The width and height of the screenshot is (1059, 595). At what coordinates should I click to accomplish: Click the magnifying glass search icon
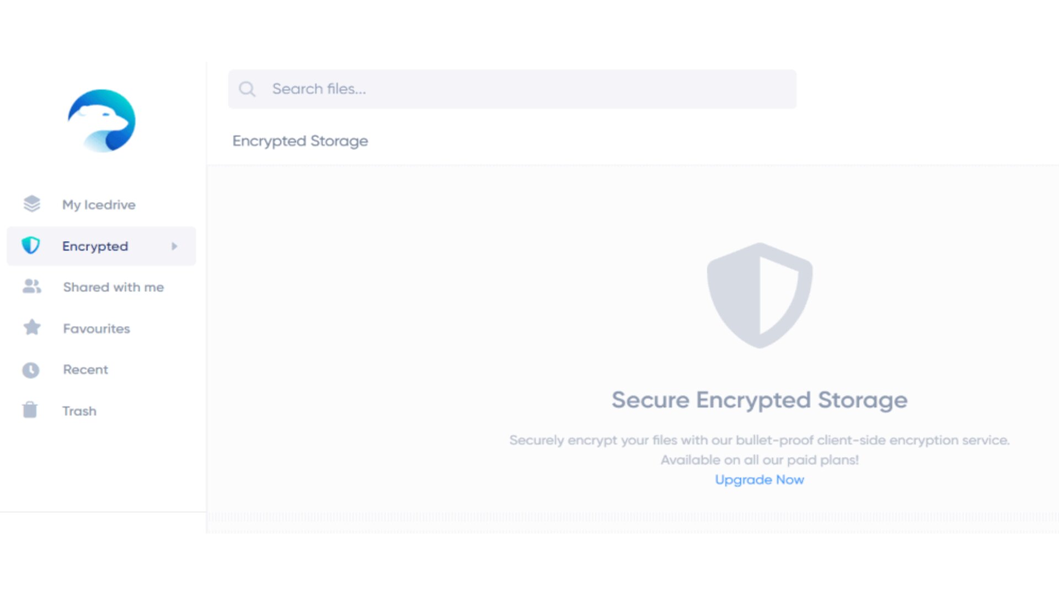pos(247,89)
